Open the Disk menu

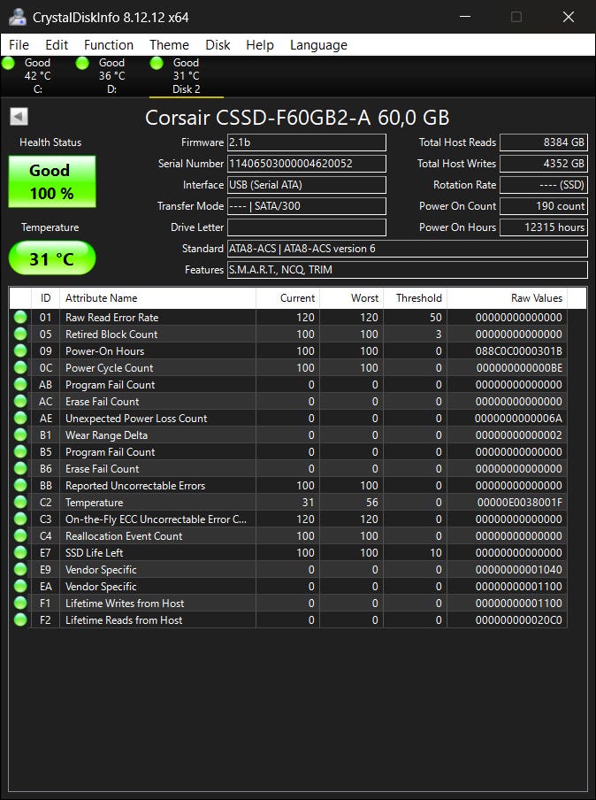(218, 45)
